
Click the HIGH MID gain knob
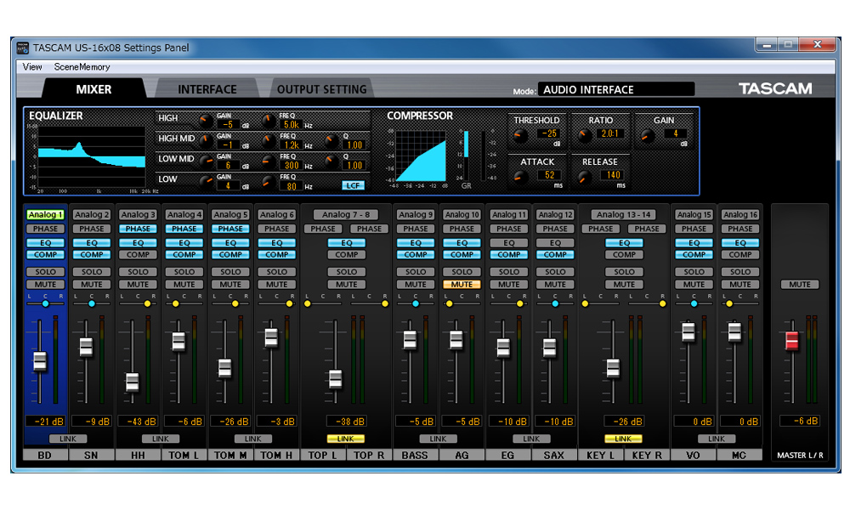click(206, 142)
